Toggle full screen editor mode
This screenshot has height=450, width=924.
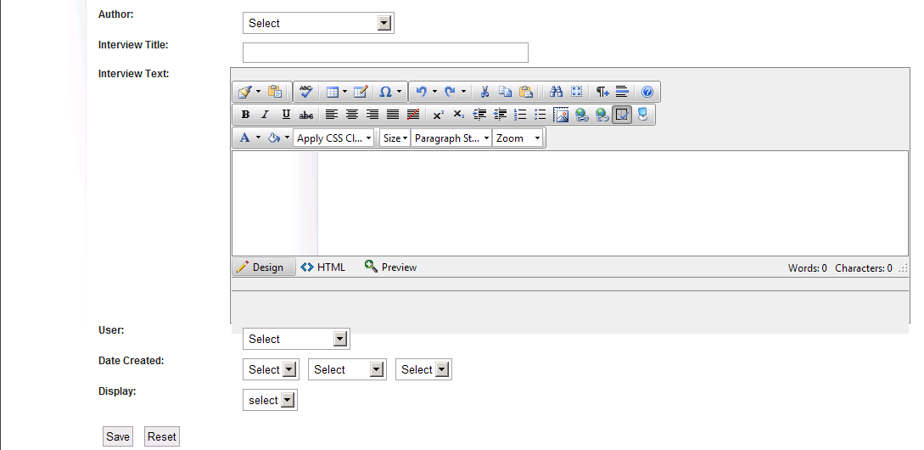[576, 92]
